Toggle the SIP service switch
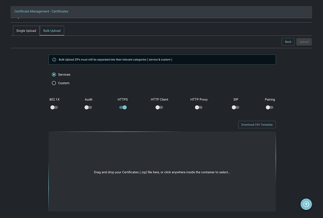323x218 pixels. coord(235,107)
